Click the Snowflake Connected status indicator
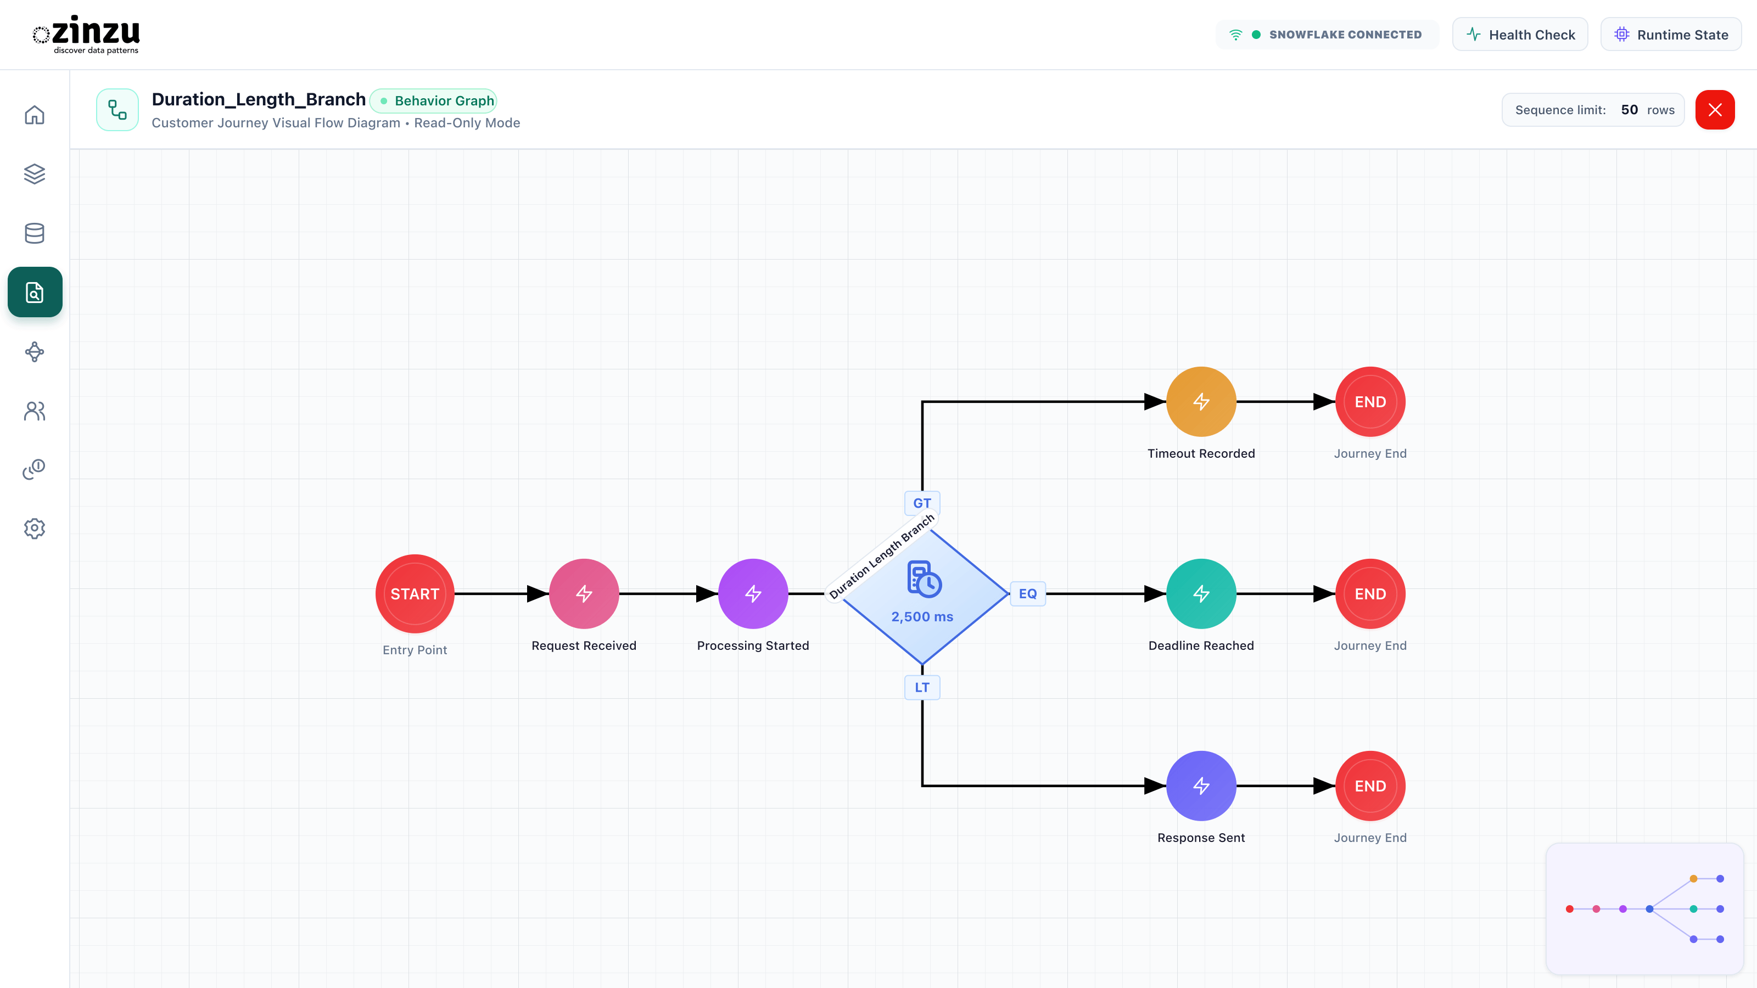Viewport: 1757px width, 988px height. click(x=1327, y=35)
